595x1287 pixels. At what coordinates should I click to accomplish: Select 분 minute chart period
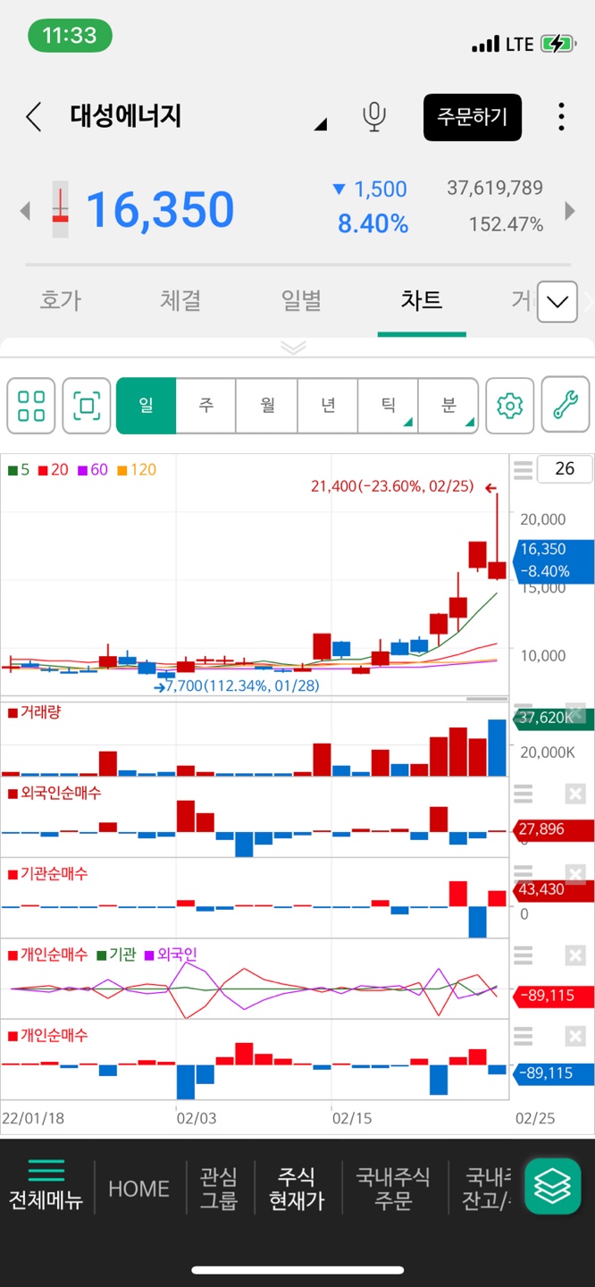click(x=448, y=406)
